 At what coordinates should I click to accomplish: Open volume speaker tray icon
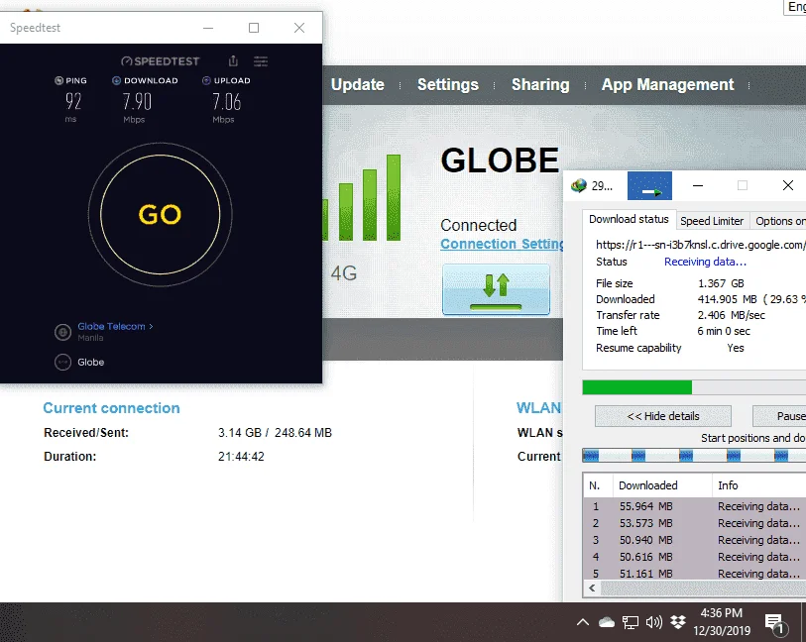tap(654, 622)
